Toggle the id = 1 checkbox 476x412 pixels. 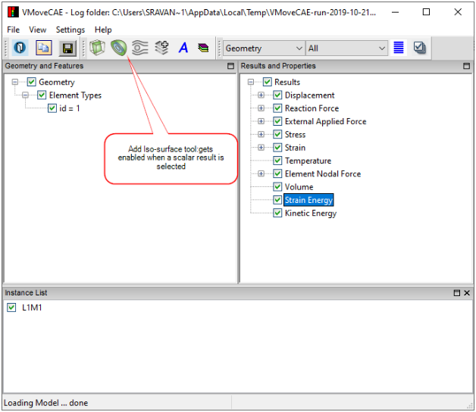click(x=52, y=108)
